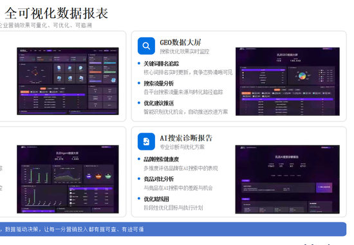The width and height of the screenshot is (354, 245).
Task: Select the 竞品对比分析 bullet item
Action: [x=159, y=179]
